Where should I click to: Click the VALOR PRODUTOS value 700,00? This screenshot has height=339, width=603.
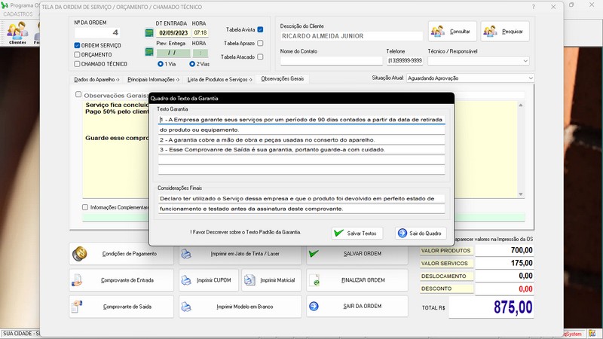tap(504, 250)
